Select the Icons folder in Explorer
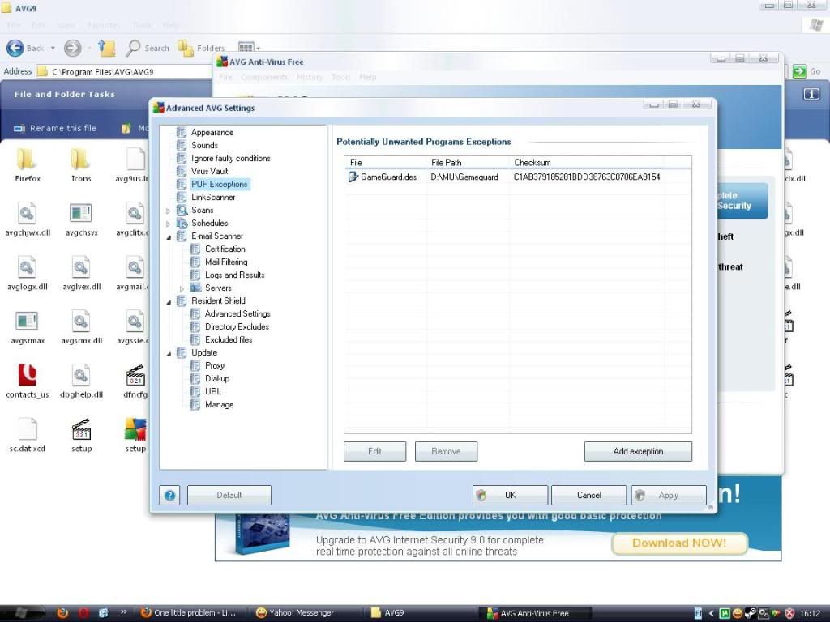Image resolution: width=830 pixels, height=622 pixels. point(81,166)
